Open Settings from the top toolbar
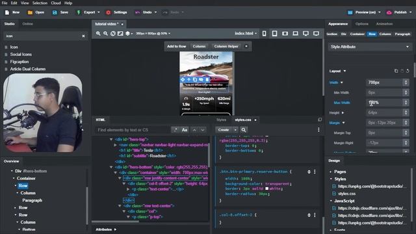 point(109,12)
